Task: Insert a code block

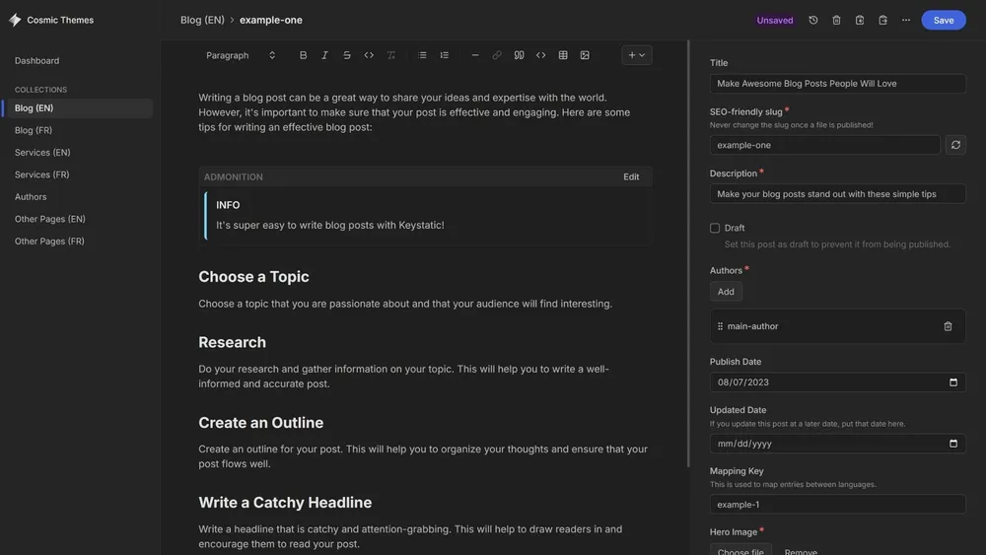Action: point(540,55)
